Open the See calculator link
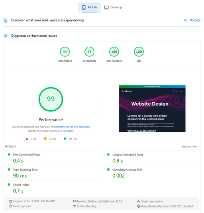 (x=66, y=131)
